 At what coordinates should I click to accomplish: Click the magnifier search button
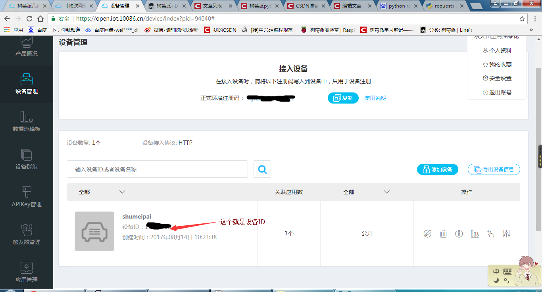262,169
